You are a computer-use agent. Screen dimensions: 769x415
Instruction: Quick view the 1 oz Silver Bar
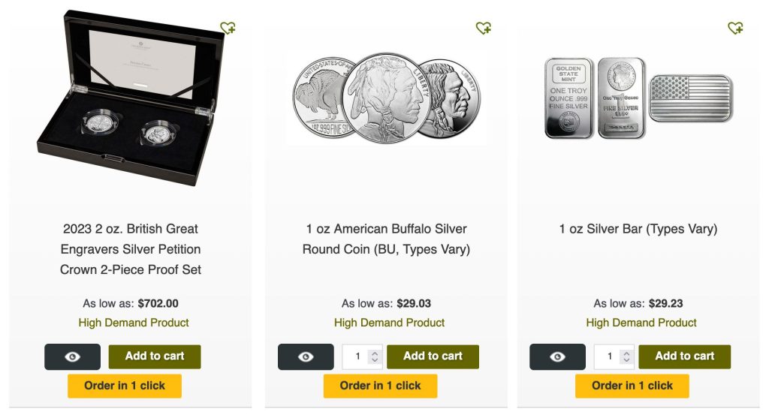(557, 357)
